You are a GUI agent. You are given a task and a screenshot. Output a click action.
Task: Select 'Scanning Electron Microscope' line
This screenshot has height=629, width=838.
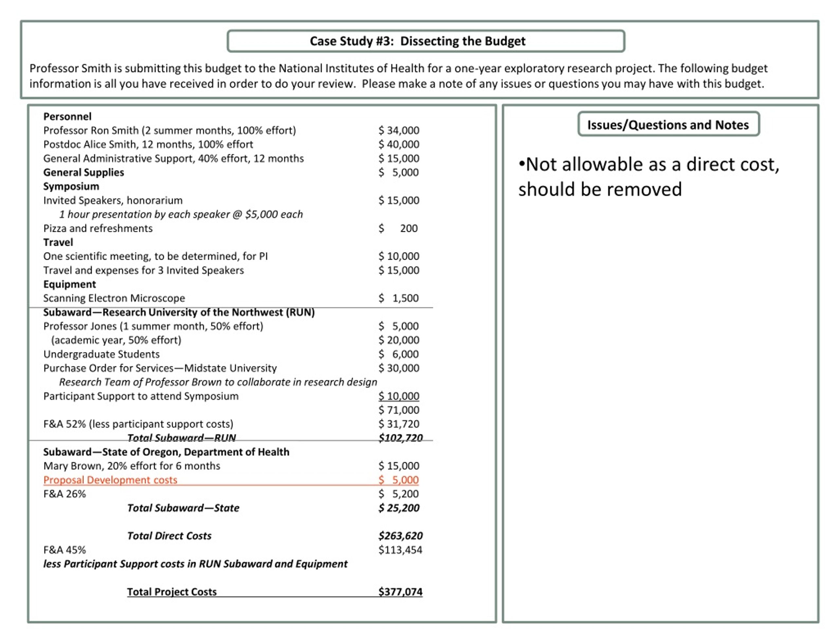click(x=114, y=298)
